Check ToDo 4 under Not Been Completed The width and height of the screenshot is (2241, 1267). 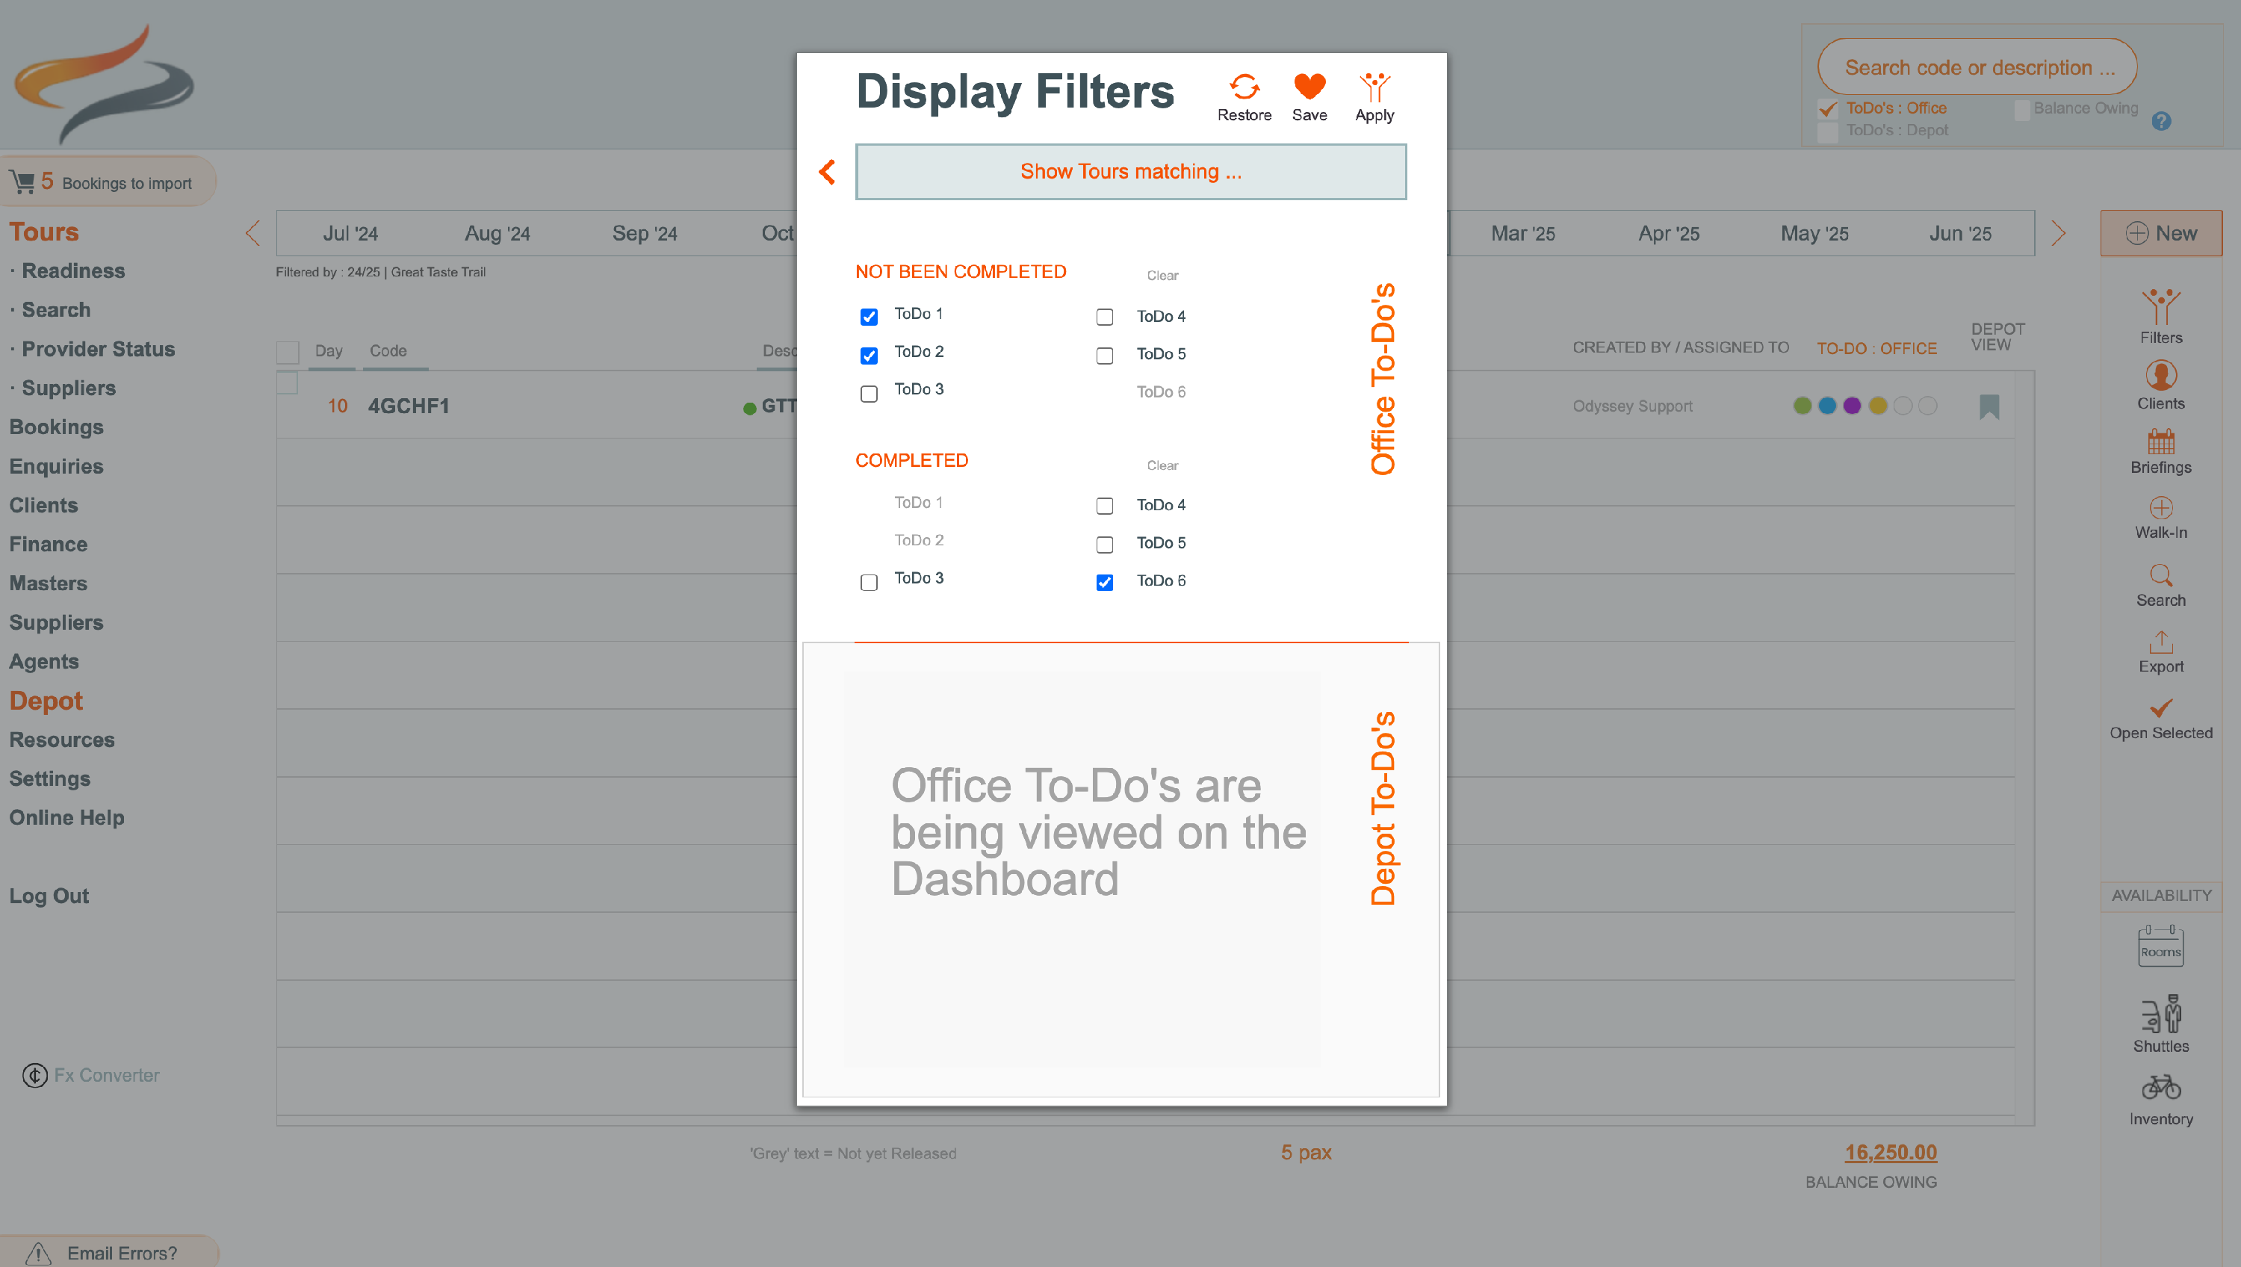1104,317
